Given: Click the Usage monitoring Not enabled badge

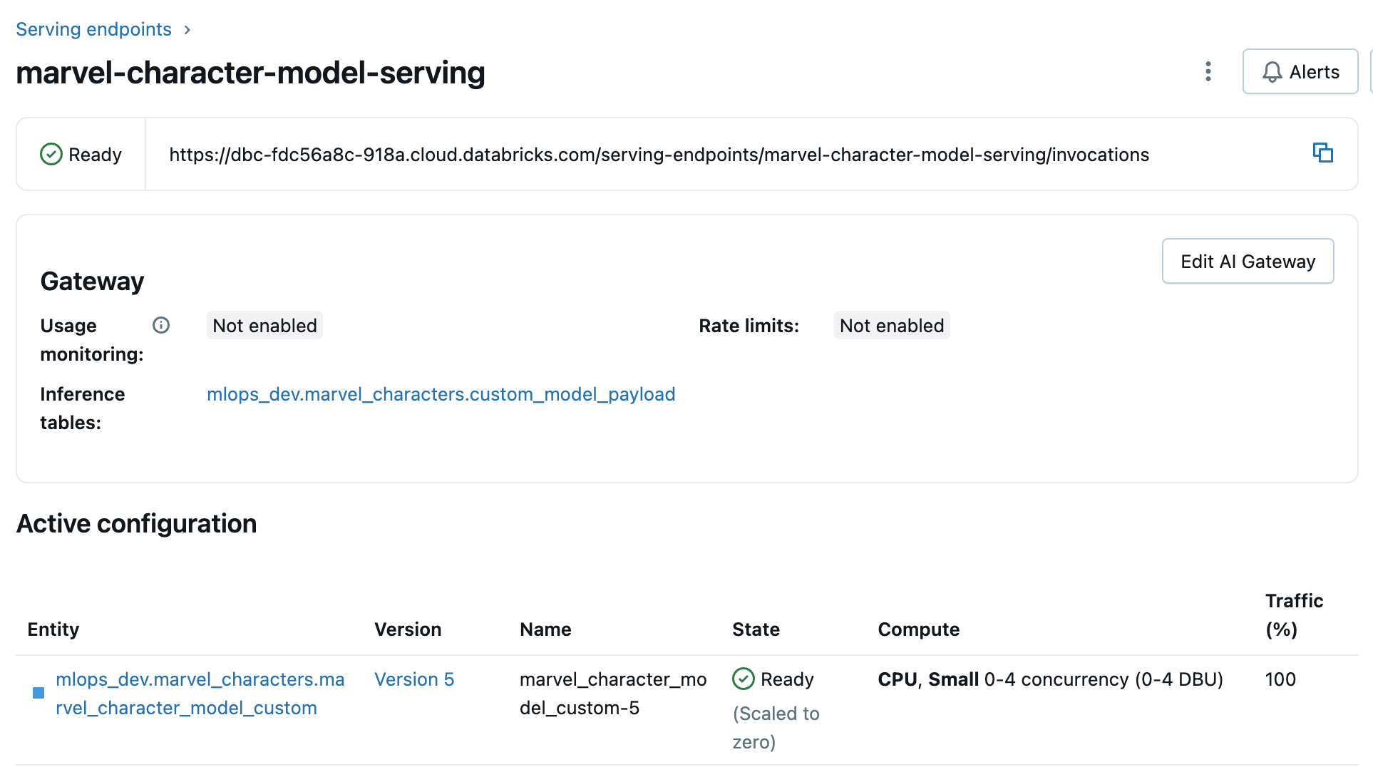Looking at the screenshot, I should [264, 326].
